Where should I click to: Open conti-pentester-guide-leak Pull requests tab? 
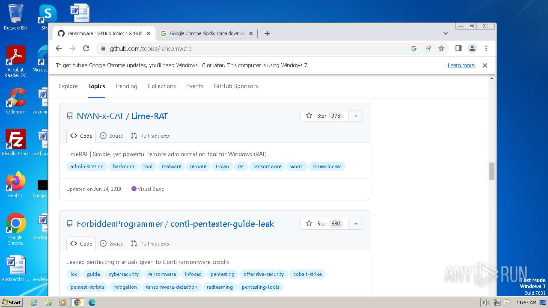point(150,244)
